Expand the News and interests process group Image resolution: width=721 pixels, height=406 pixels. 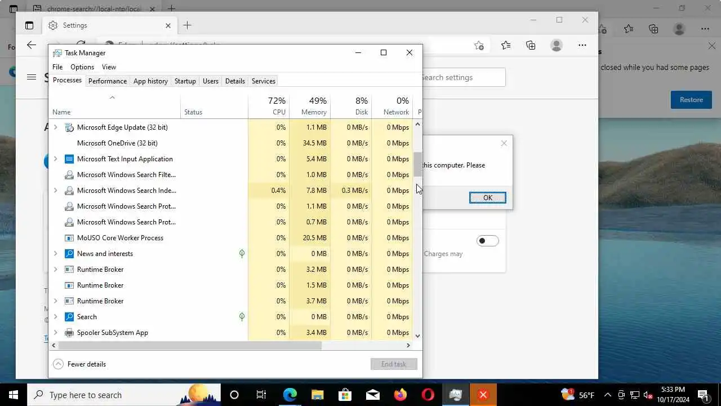coord(55,254)
